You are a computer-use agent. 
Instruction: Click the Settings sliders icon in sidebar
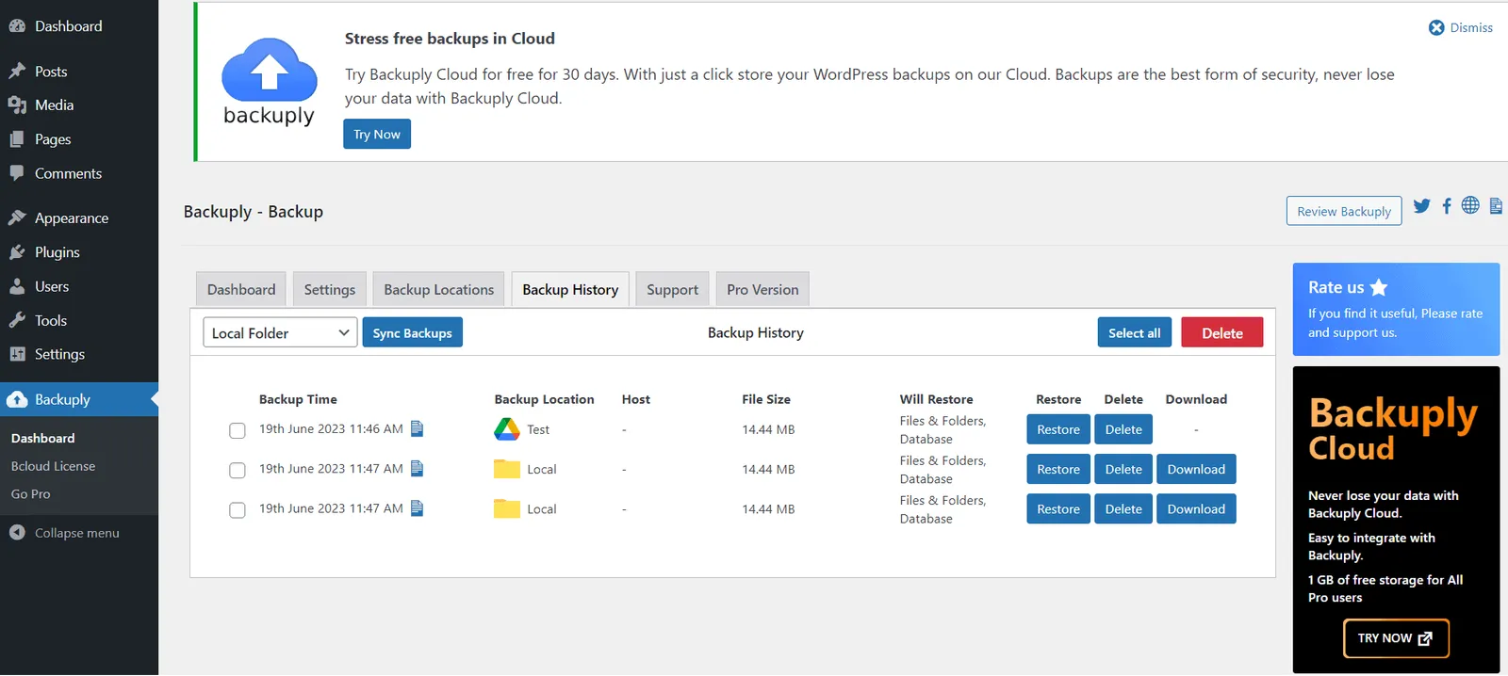tap(17, 354)
